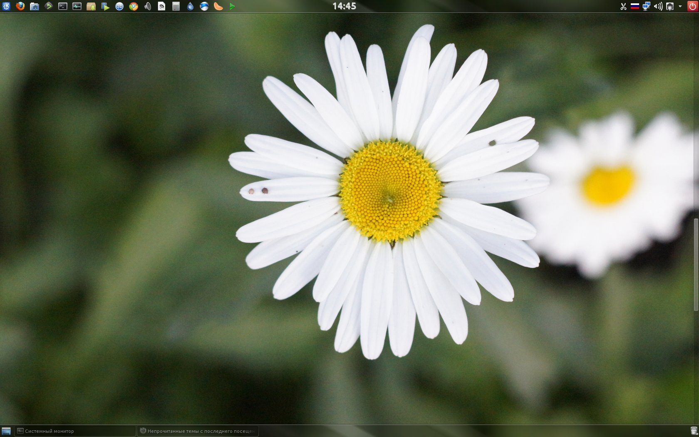699x437 pixels.
Task: Click the red power shutdown button
Action: click(692, 6)
